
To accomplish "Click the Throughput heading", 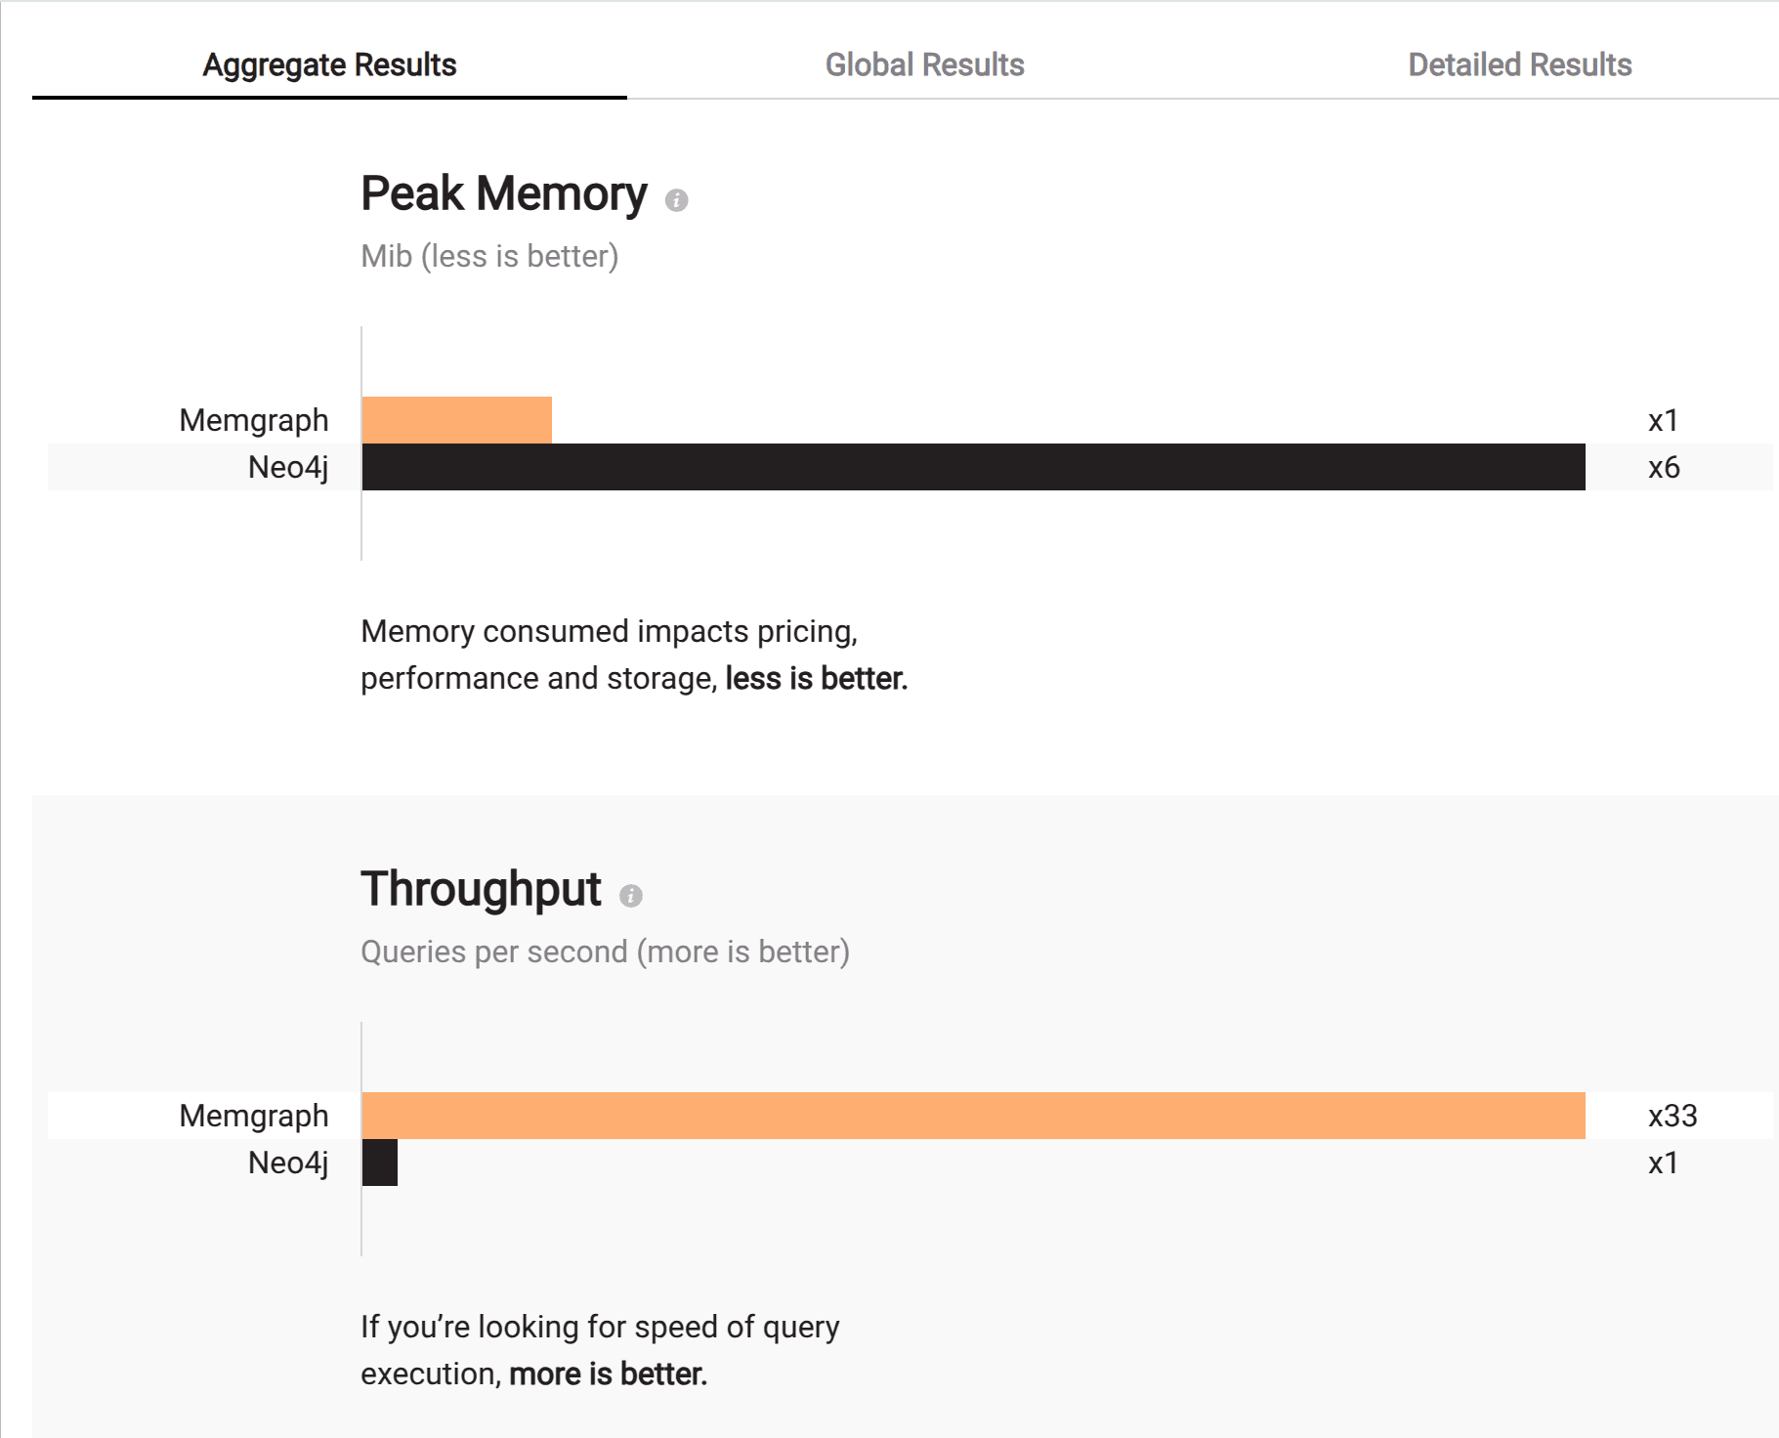I will point(481,889).
